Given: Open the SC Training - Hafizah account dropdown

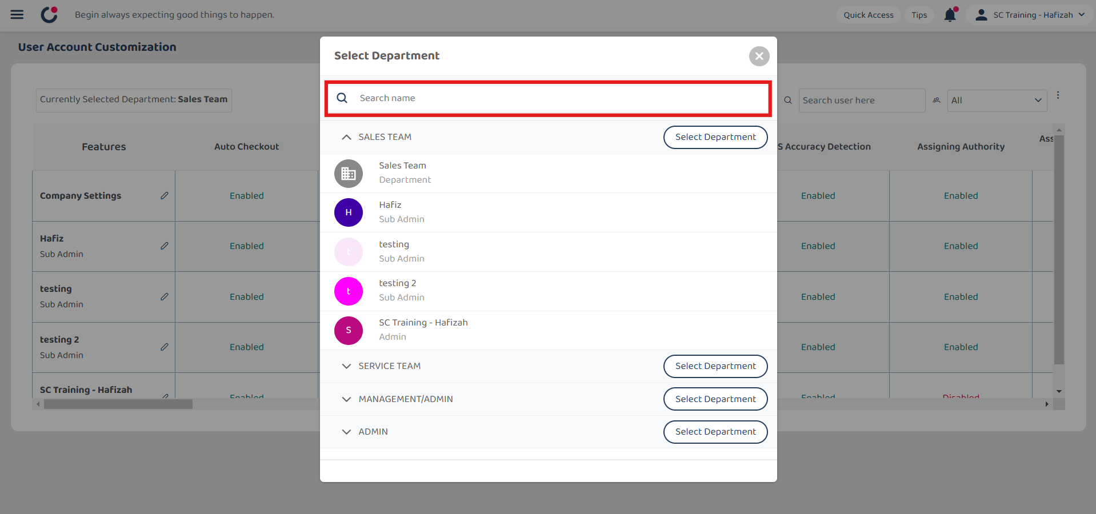Looking at the screenshot, I should 1030,15.
